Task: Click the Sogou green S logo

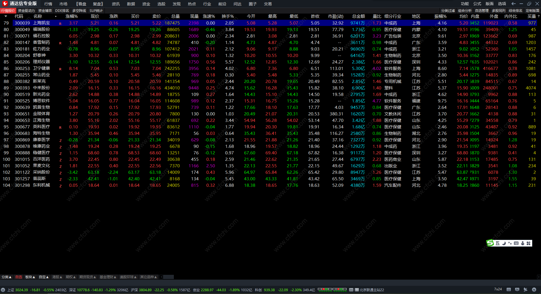Action: click(x=490, y=243)
